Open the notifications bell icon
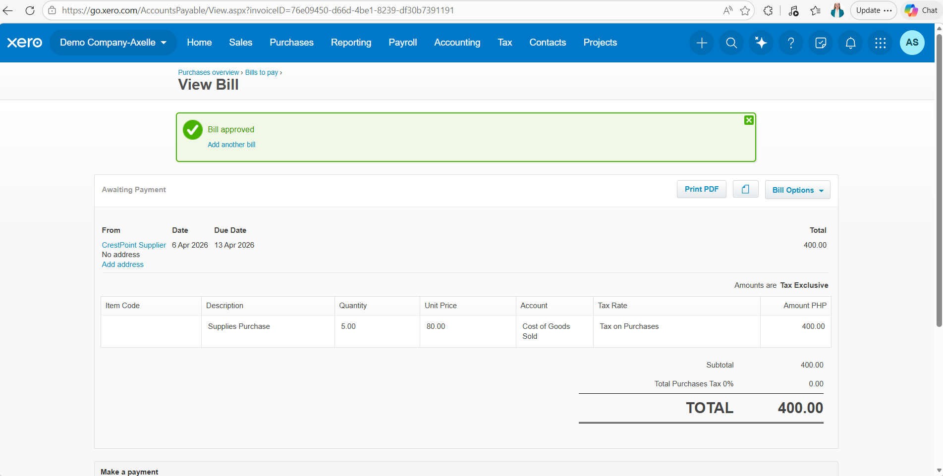 click(x=850, y=43)
